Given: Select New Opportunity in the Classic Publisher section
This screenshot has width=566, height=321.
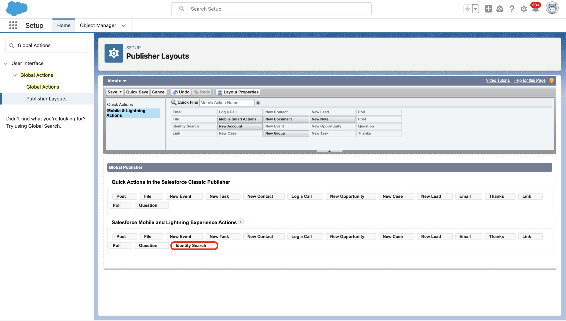Looking at the screenshot, I should point(351,196).
